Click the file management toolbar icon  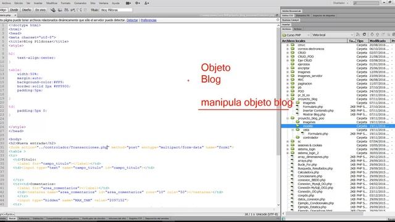click(60, 10)
